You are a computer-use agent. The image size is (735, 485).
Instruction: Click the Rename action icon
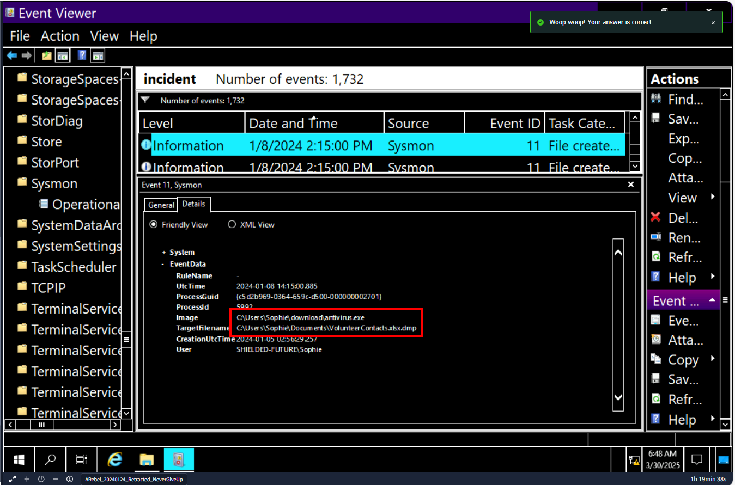tap(656, 238)
